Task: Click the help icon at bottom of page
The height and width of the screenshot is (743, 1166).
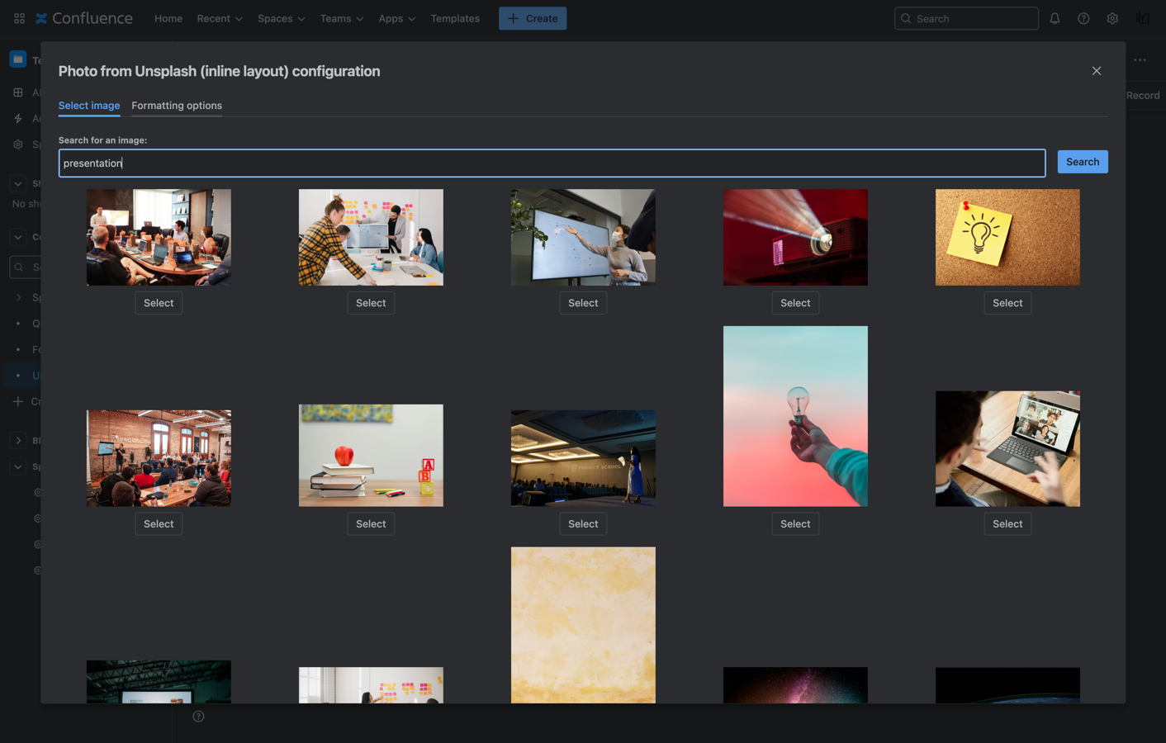Action: click(x=198, y=716)
